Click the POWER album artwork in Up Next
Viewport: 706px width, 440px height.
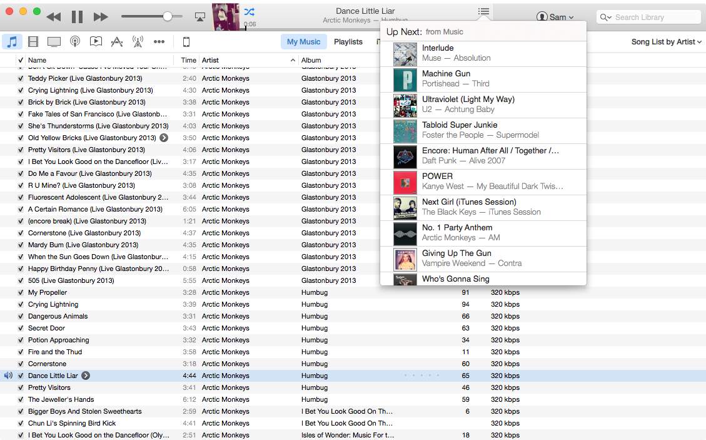pyautogui.click(x=405, y=183)
